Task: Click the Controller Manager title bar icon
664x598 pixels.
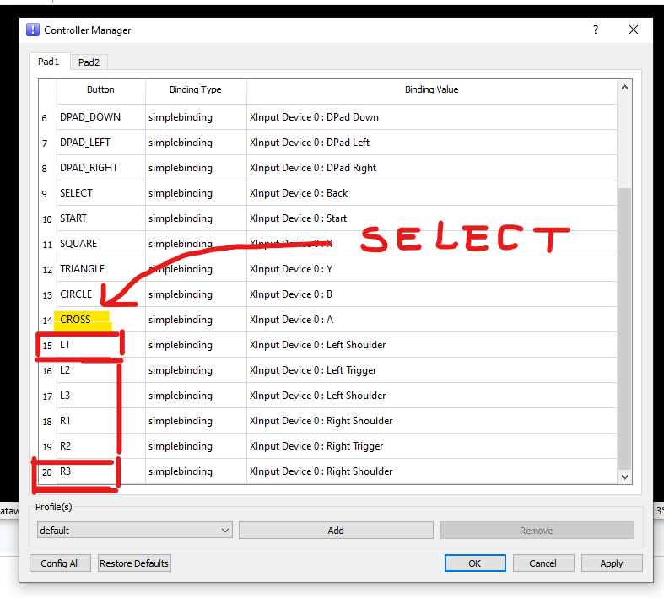Action: (33, 30)
